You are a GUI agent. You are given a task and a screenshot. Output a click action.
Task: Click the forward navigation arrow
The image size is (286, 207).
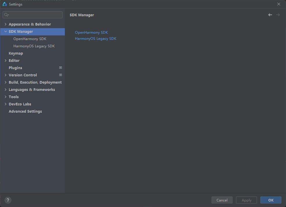point(278,15)
